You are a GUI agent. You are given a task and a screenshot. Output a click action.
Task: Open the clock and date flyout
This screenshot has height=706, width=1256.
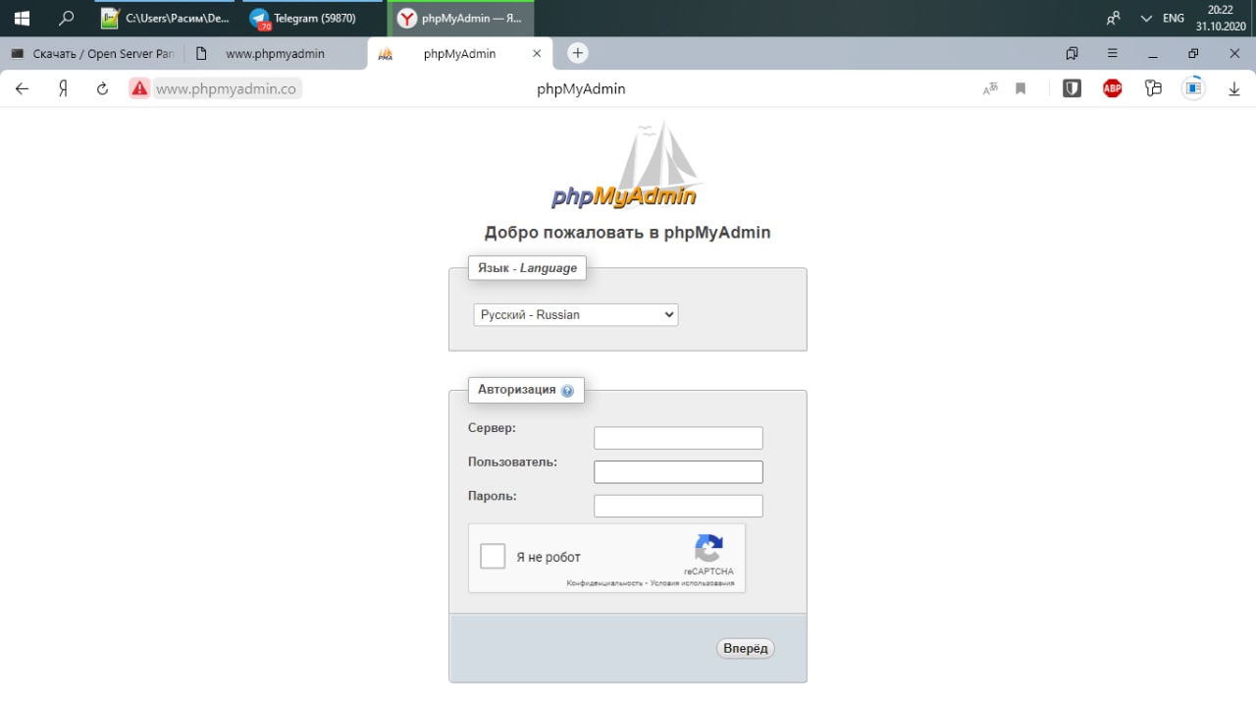1220,18
